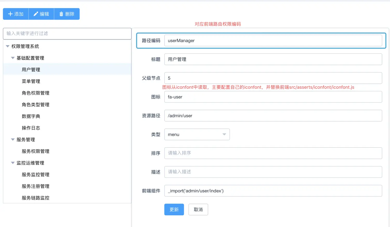The height and width of the screenshot is (227, 390).
Task: Click the blue 更新 button
Action: (x=174, y=210)
